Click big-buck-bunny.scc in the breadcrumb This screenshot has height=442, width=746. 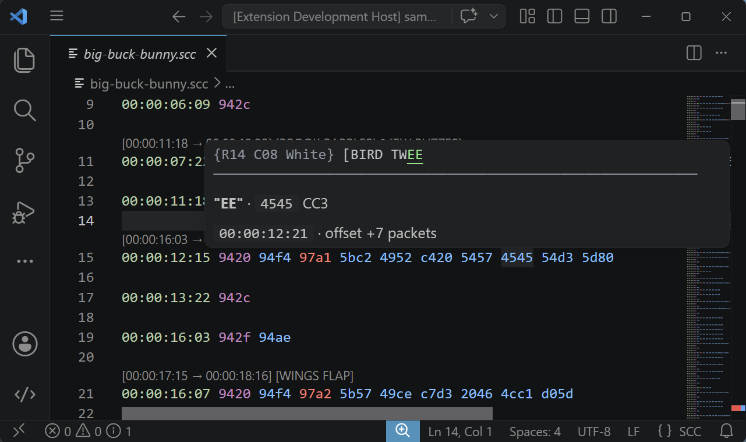coord(149,84)
